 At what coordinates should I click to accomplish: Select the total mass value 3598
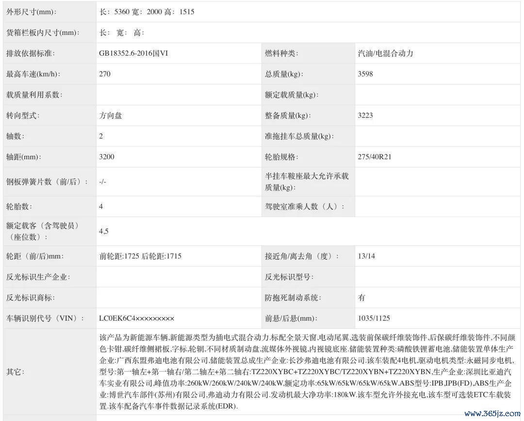pos(365,74)
